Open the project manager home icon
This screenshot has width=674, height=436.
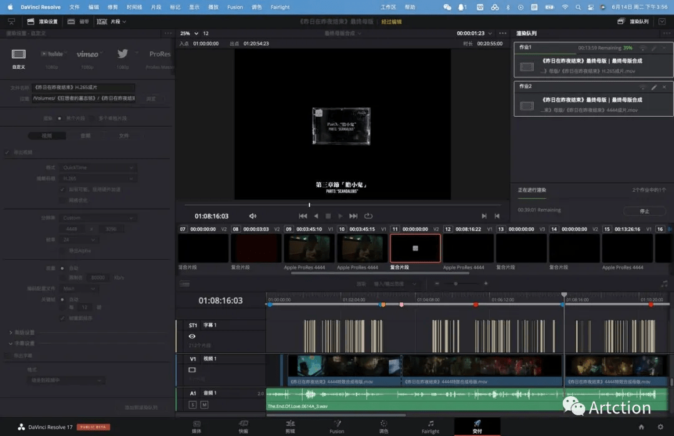642,427
